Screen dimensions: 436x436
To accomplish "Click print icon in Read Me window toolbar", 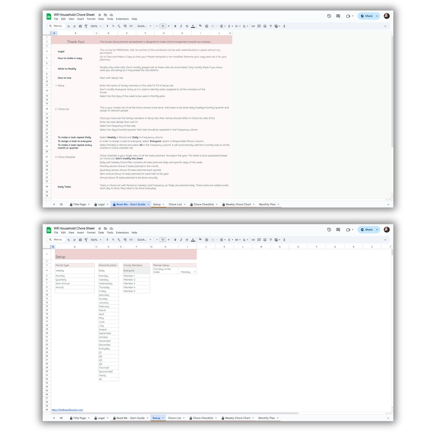I will click(80, 26).
